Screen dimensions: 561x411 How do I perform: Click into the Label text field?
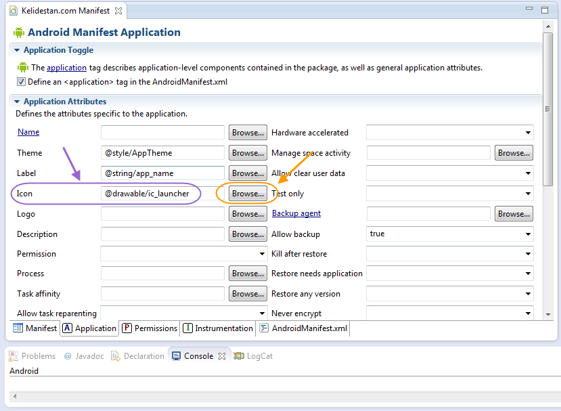tap(162, 173)
